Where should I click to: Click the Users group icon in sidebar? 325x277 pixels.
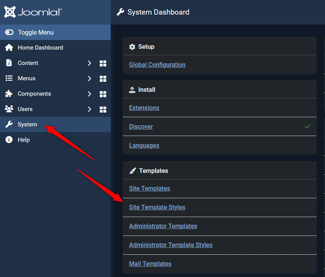click(8, 109)
